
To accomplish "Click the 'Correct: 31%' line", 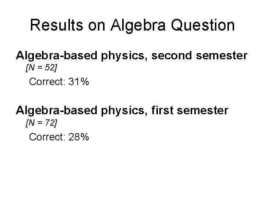I will click(59, 81).
